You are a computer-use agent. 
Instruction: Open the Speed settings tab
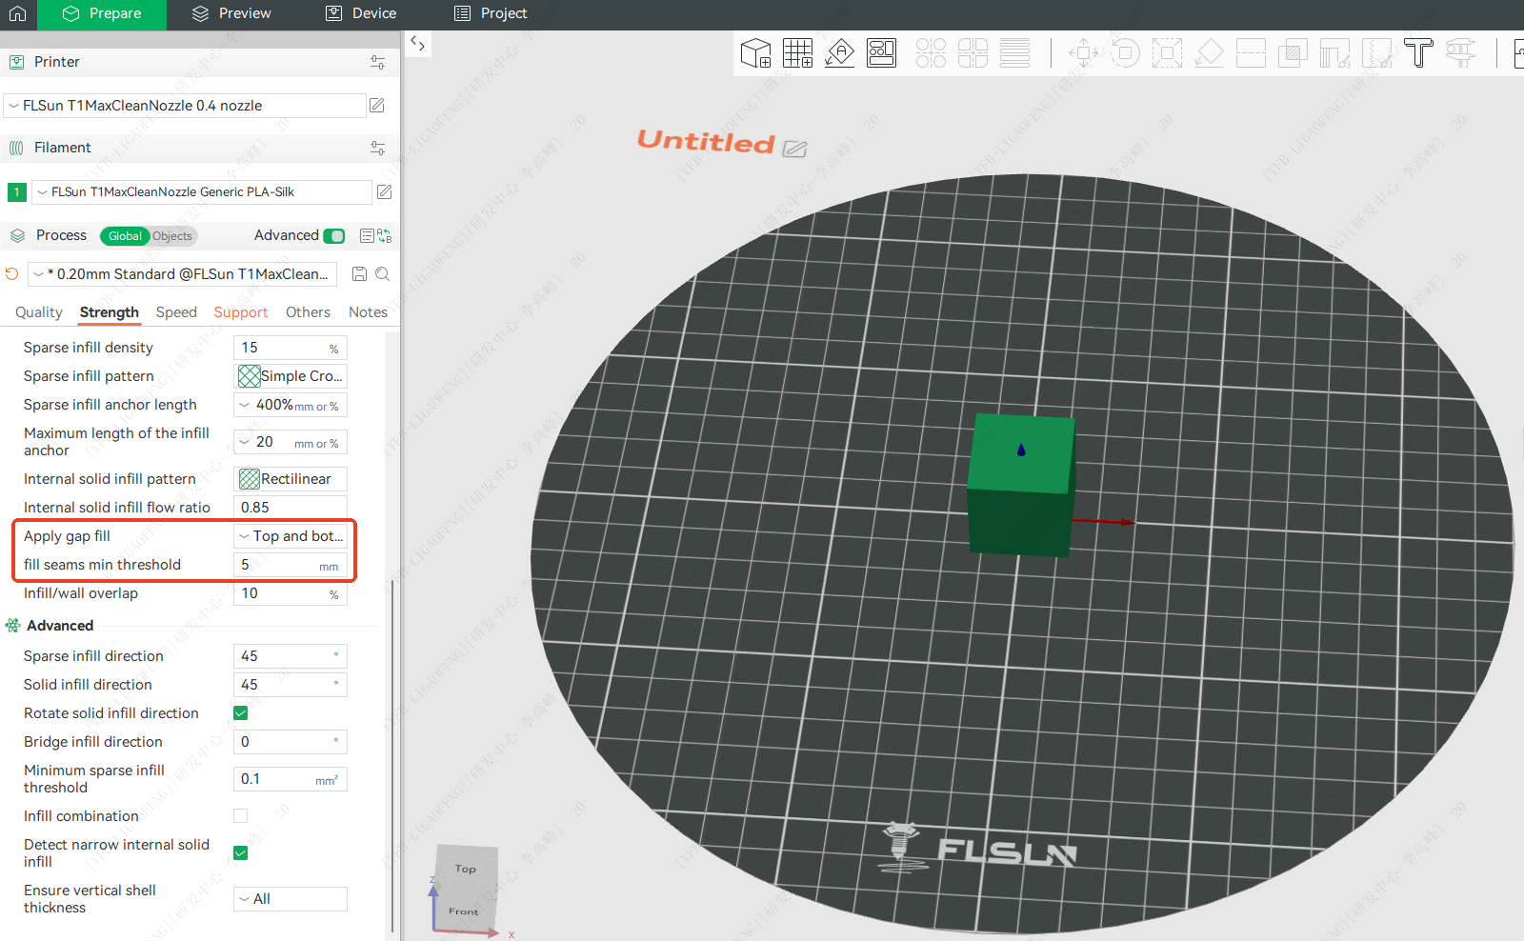click(176, 312)
